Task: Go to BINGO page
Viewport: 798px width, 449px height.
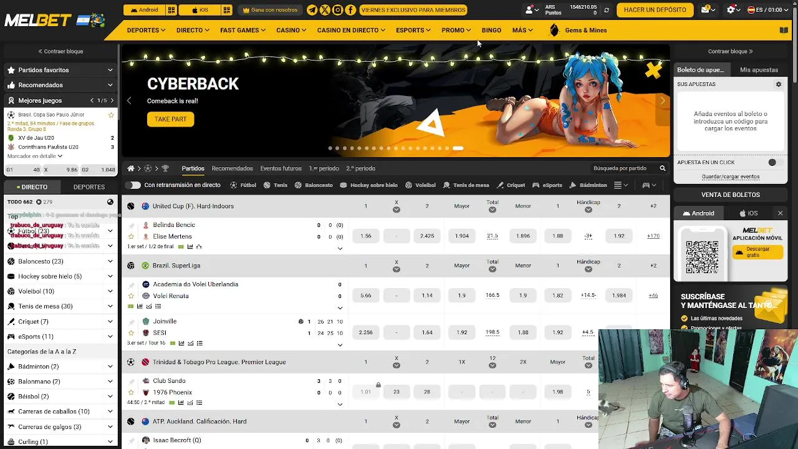Action: point(491,31)
